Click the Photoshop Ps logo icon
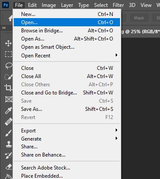Viewport: 160px width, 179px height. (x=6, y=5)
